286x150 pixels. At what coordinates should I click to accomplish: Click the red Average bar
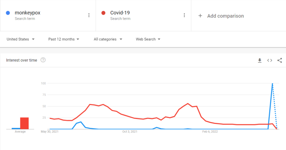(24, 123)
